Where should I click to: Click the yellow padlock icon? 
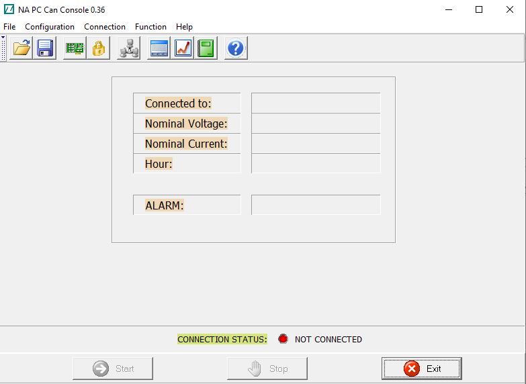click(99, 48)
